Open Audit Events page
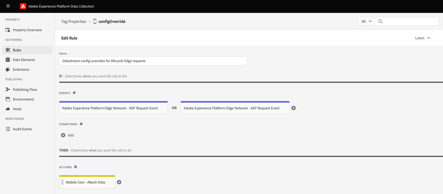 27,129
